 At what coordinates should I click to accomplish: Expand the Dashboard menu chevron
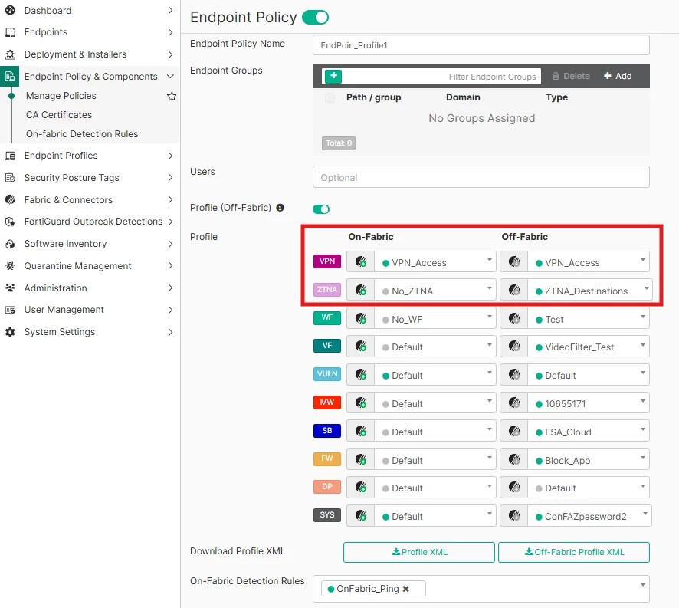170,11
